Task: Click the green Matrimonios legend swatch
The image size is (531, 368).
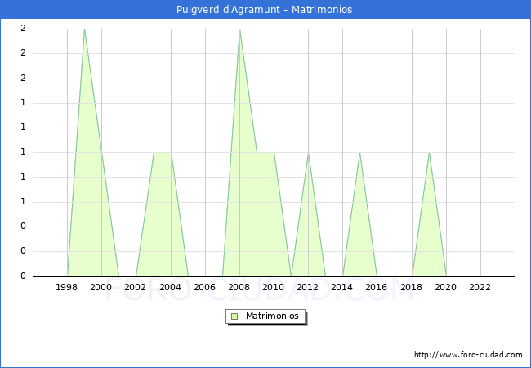Action: pos(234,316)
